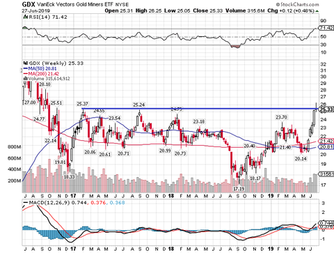Screen dimensions: 334x253
Task: Click the 23.54 price annotation
Action: coord(115,118)
